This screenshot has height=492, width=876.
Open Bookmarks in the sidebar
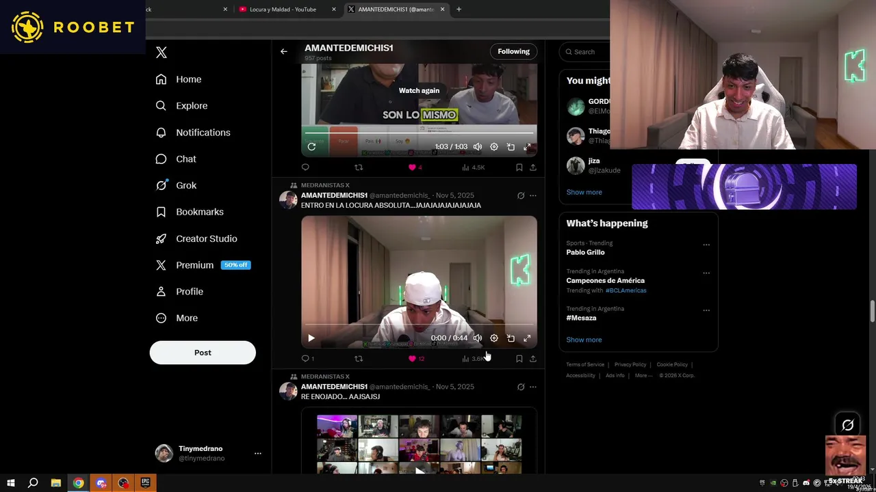190,212
